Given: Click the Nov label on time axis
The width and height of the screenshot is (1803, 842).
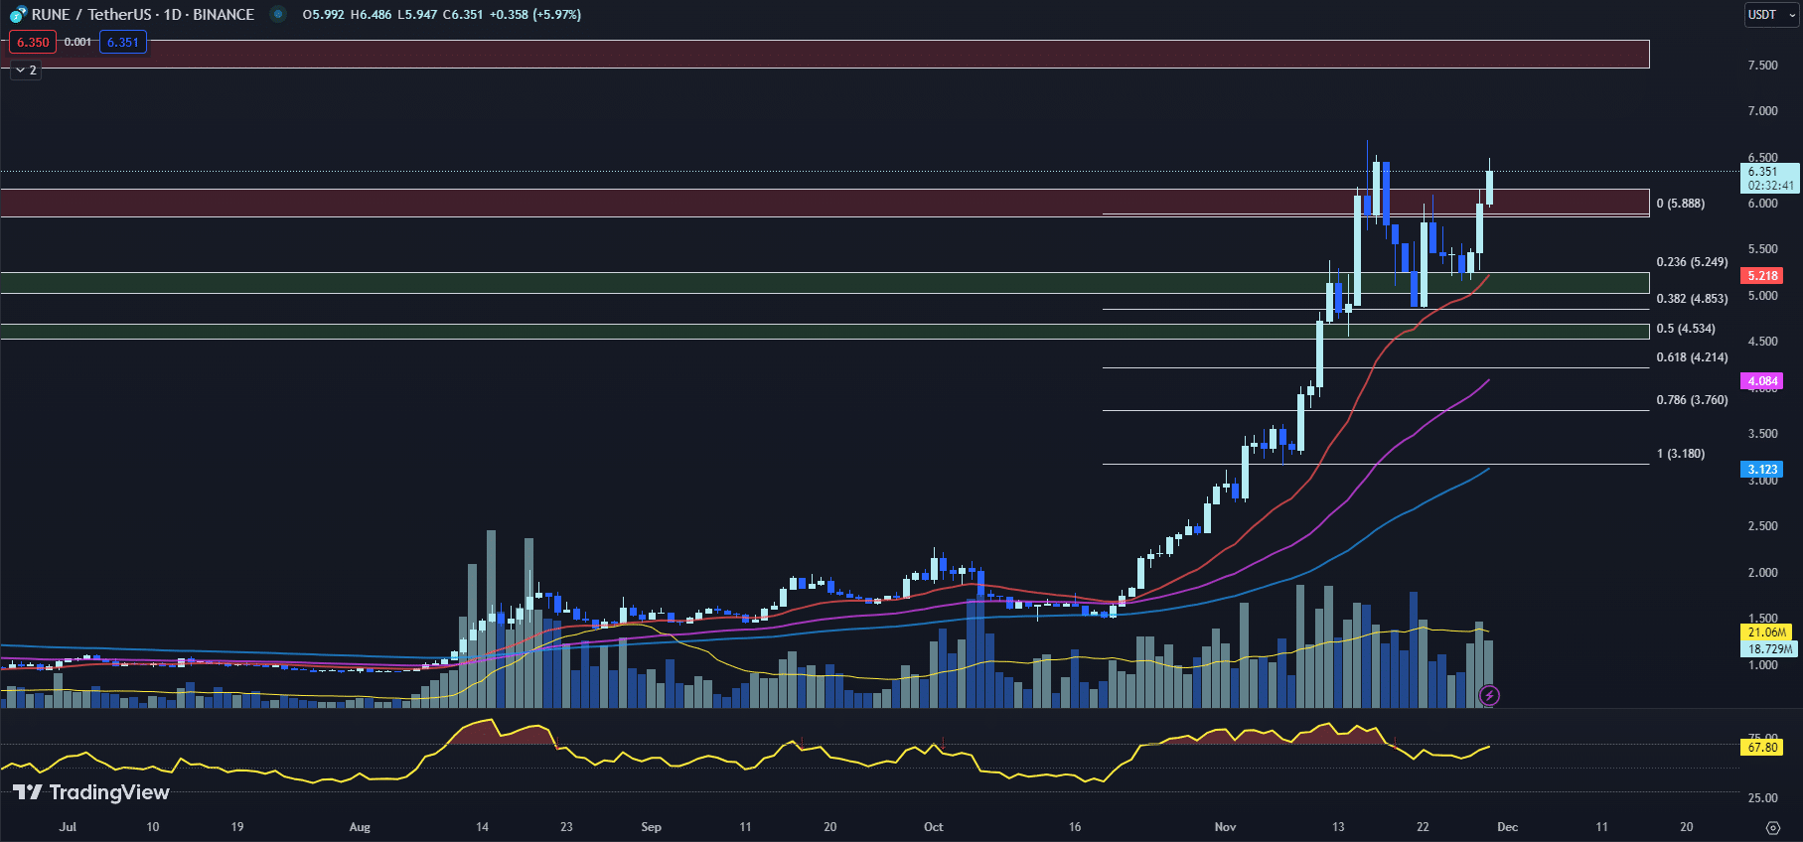Looking at the screenshot, I should pyautogui.click(x=1225, y=827).
